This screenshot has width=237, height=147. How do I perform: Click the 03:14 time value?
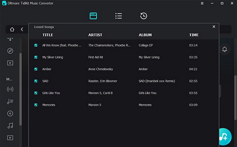point(193,45)
